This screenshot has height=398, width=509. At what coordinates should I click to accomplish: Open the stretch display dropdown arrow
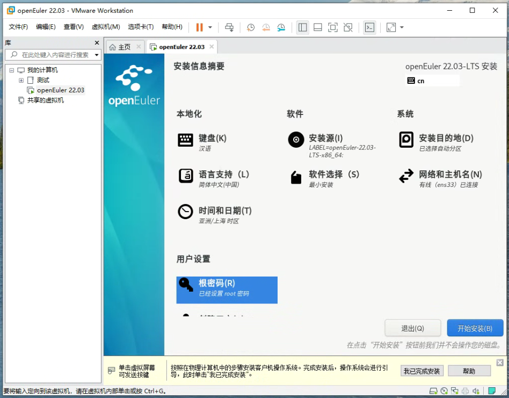[x=402, y=27]
